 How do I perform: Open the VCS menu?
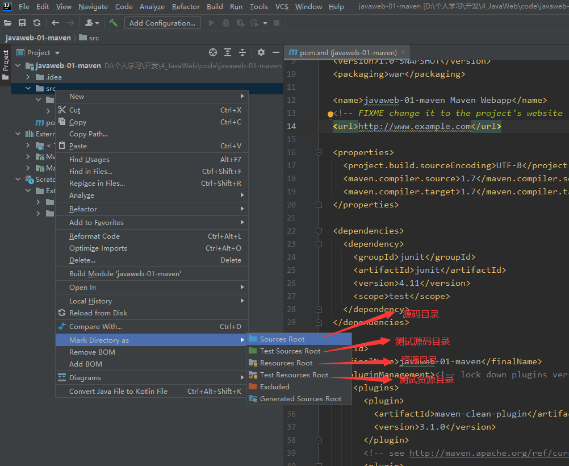(282, 7)
